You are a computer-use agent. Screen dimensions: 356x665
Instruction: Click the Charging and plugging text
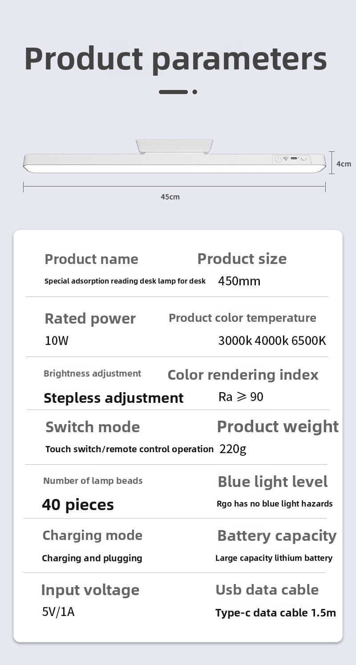(x=92, y=558)
